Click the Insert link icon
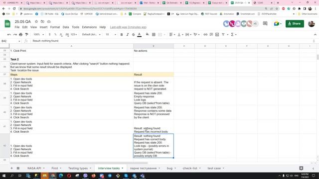The width and height of the screenshot is (319, 179). 205,34
